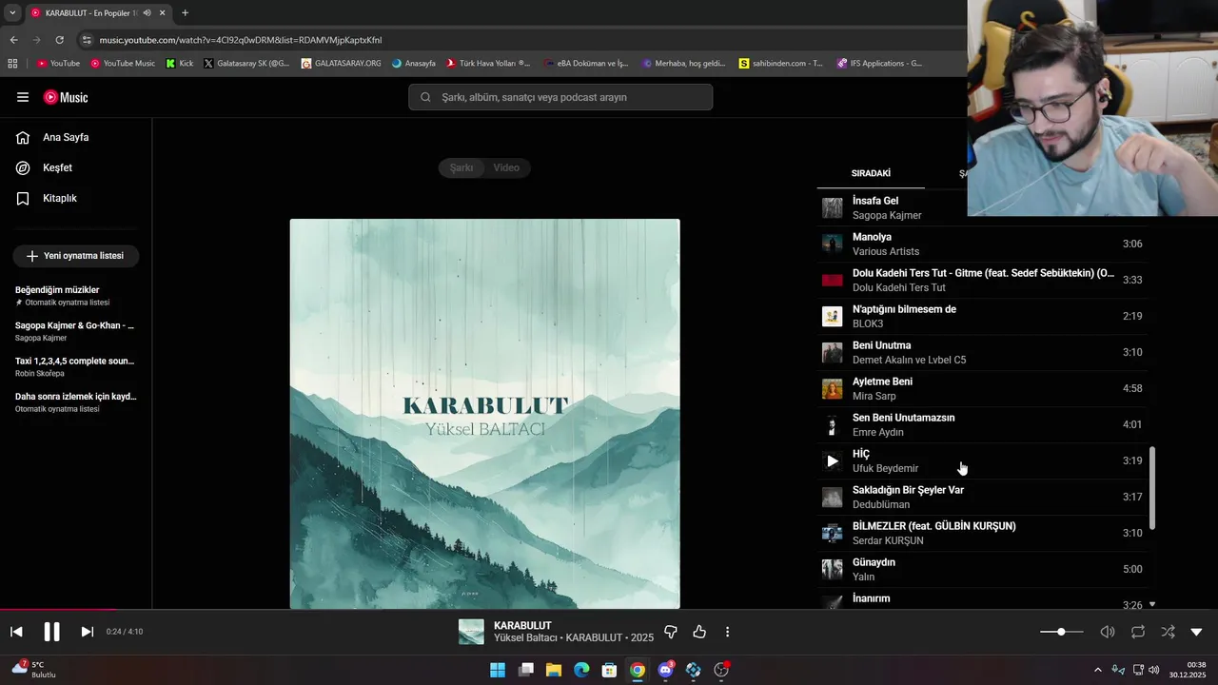Open Windows Start menu
1218x685 pixels.
point(498,670)
